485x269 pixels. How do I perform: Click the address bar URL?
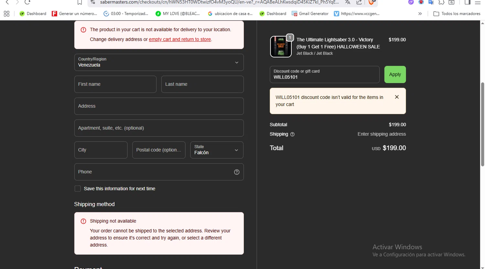coord(219,2)
